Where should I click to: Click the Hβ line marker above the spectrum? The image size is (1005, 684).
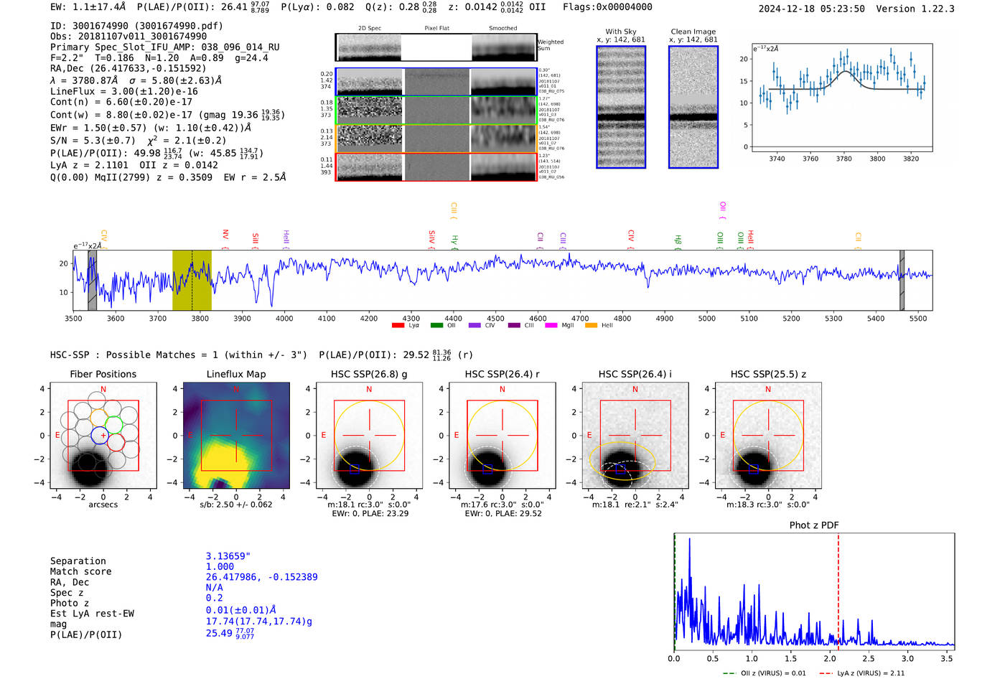pos(678,240)
